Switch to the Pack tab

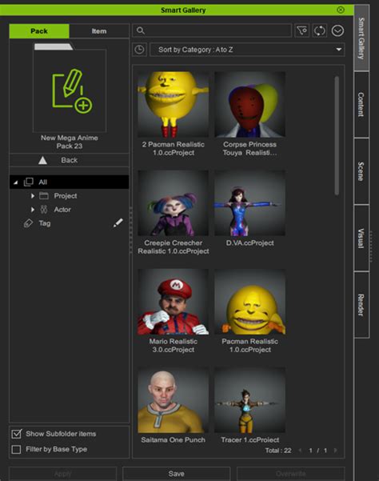(x=39, y=31)
